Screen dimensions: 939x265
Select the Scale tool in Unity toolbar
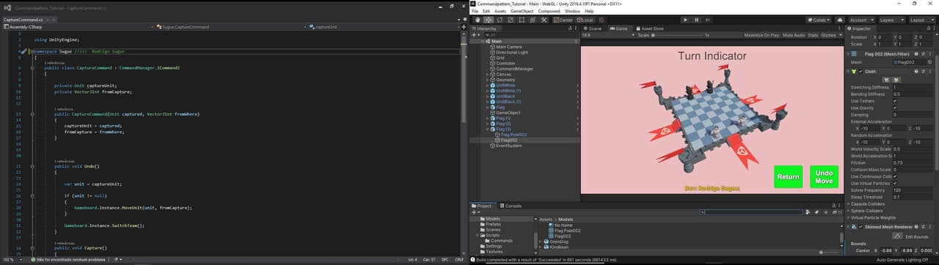[511, 20]
